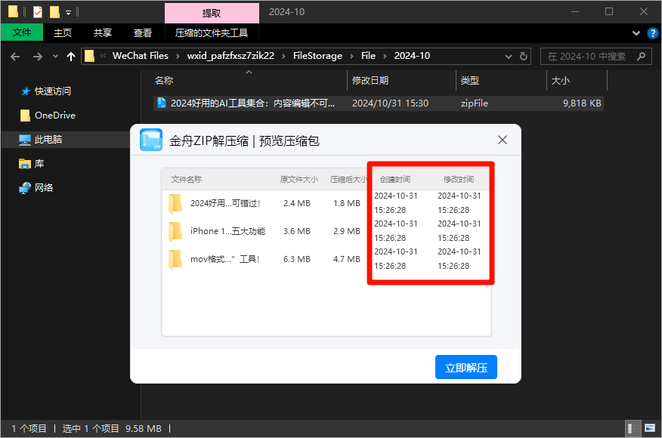Screen dimensions: 662x438
Task: Click the 6.3 MB original size cell
Action: click(x=297, y=259)
